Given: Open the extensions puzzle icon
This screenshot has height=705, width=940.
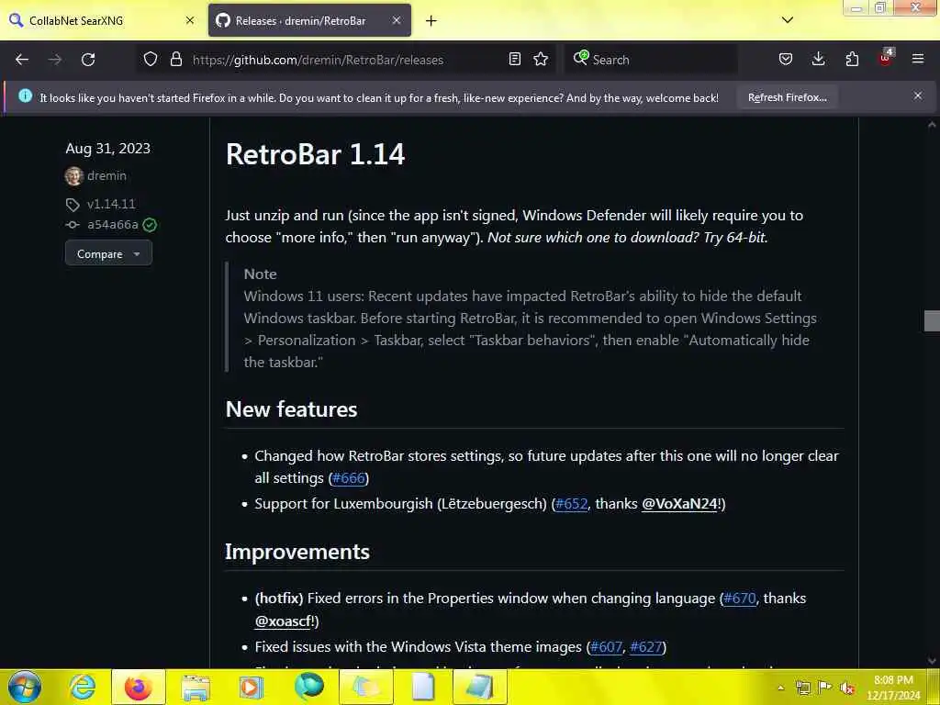Looking at the screenshot, I should point(852,60).
